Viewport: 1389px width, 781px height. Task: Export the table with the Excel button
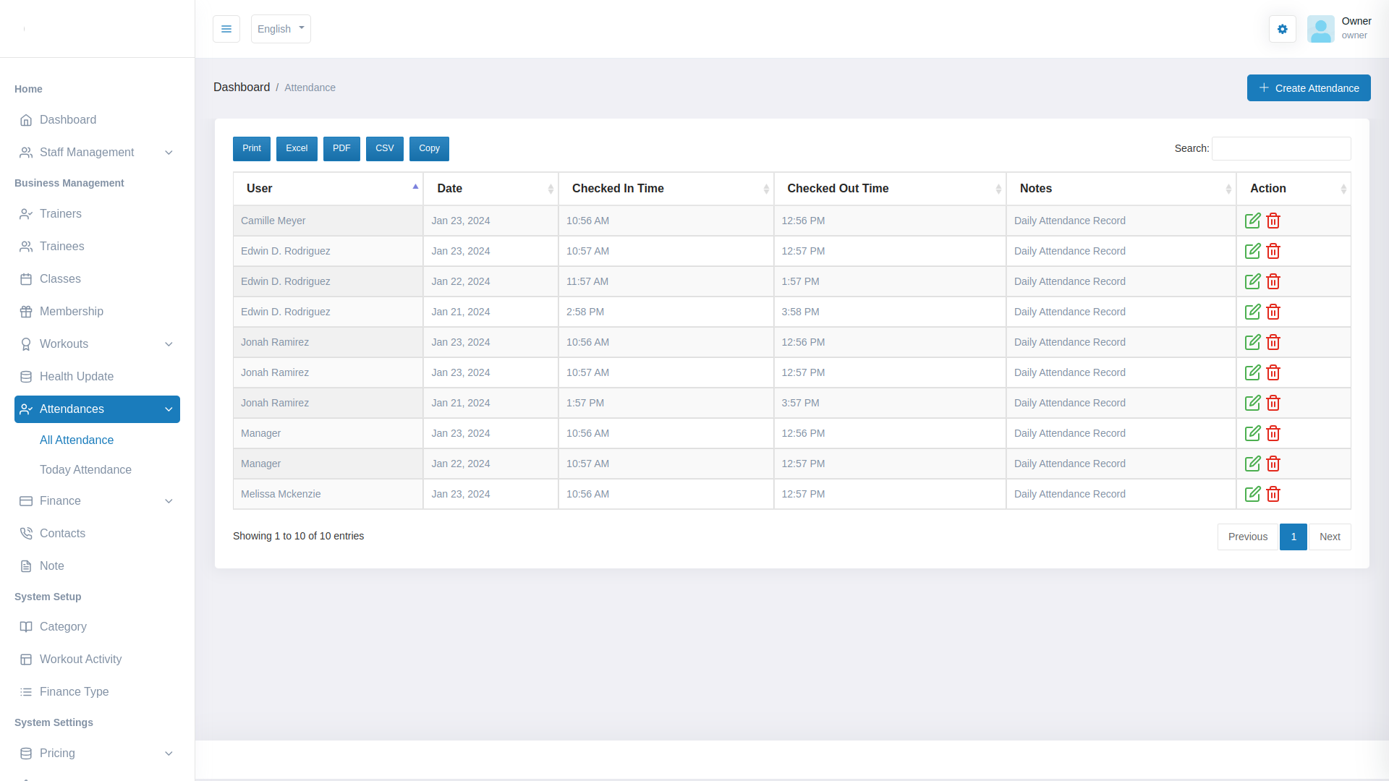(x=297, y=148)
